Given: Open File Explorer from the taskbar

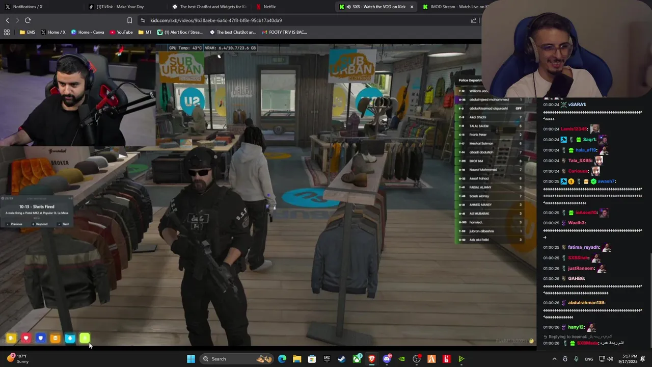Looking at the screenshot, I should tap(297, 359).
